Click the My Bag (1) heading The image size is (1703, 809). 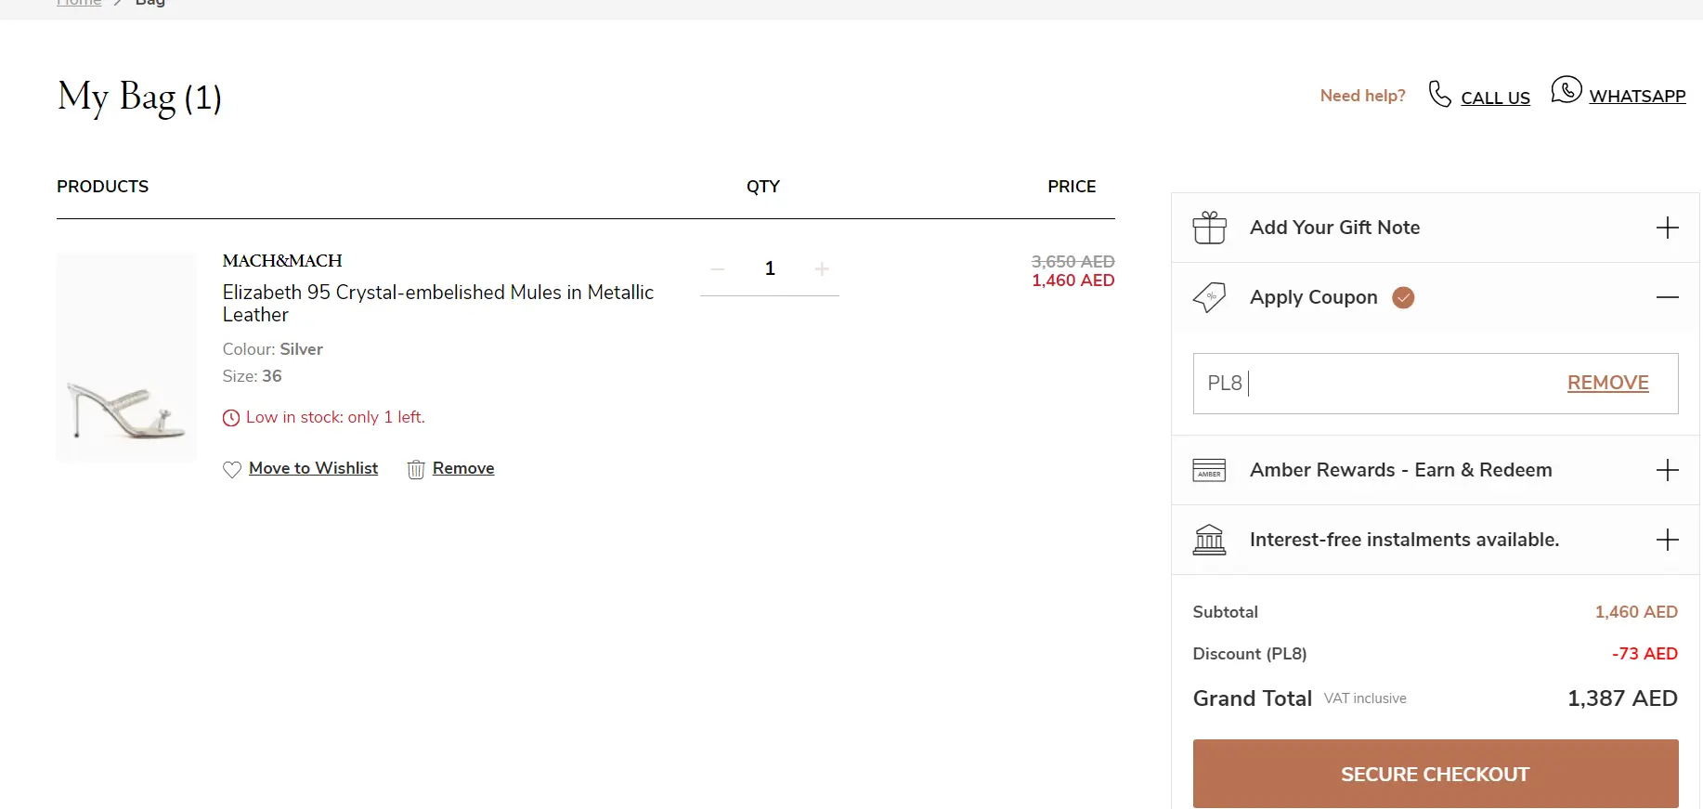tap(139, 98)
